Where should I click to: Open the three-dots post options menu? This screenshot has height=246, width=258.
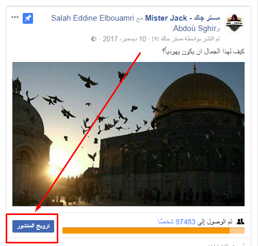15,17
